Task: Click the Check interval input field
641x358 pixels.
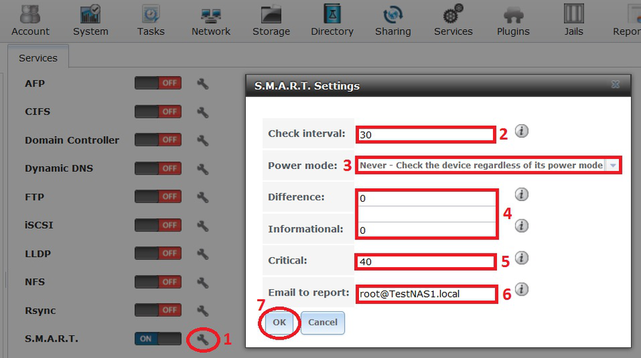Action: coord(425,135)
